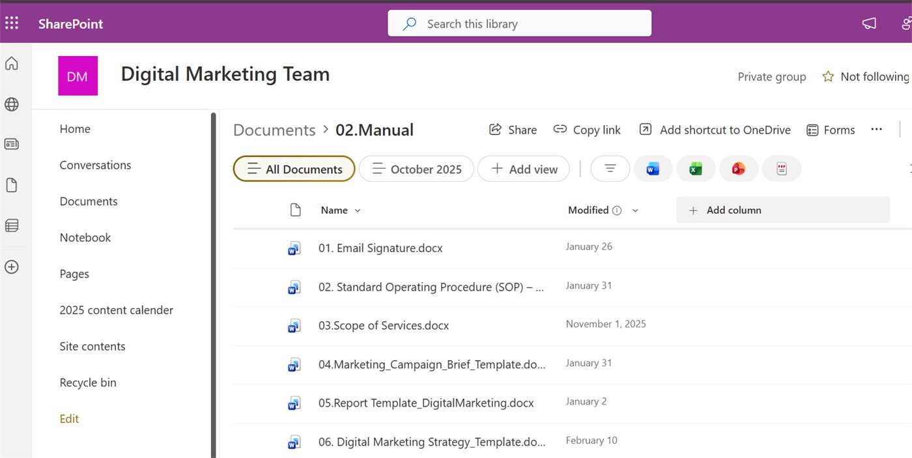Filter by PowerPoint files icon
The height and width of the screenshot is (458, 912).
tap(739, 169)
